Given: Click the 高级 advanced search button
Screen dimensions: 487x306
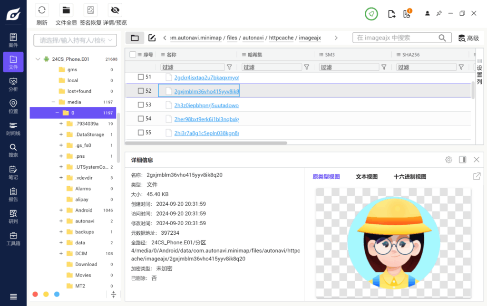Looking at the screenshot, I should [469, 38].
